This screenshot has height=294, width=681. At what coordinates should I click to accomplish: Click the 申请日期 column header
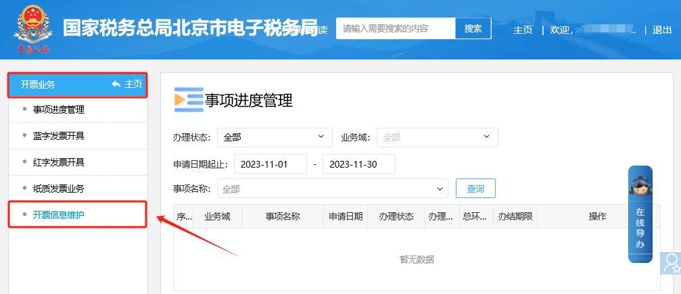point(346,216)
